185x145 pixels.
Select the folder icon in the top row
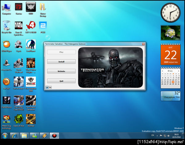[43, 10]
